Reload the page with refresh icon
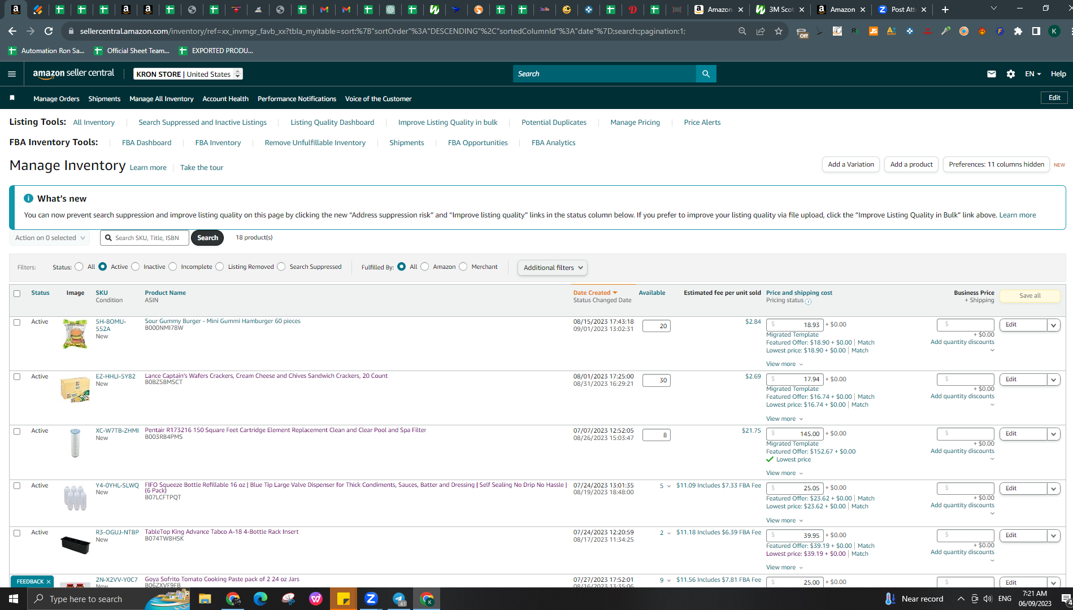Image resolution: width=1073 pixels, height=610 pixels. tap(49, 31)
